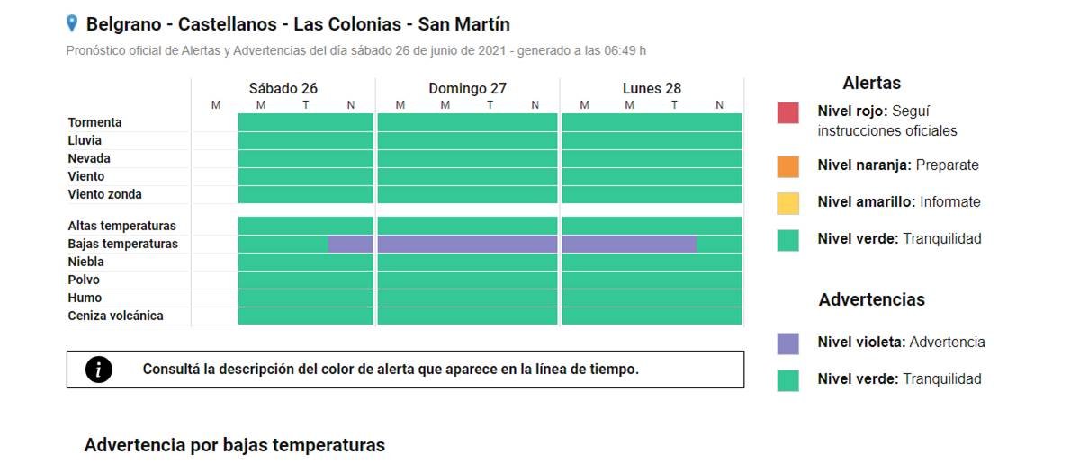The height and width of the screenshot is (463, 1080).
Task: Click the Niebla row label
Action: 85,262
